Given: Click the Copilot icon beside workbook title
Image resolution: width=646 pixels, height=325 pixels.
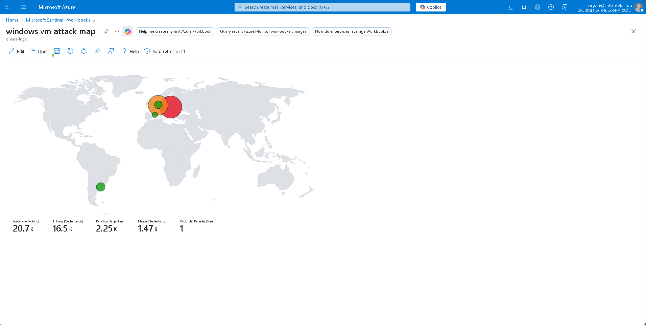Looking at the screenshot, I should (x=128, y=31).
